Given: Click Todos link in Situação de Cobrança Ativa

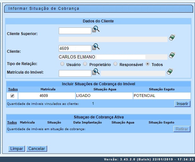Looking at the screenshot, I should click(x=12, y=122).
